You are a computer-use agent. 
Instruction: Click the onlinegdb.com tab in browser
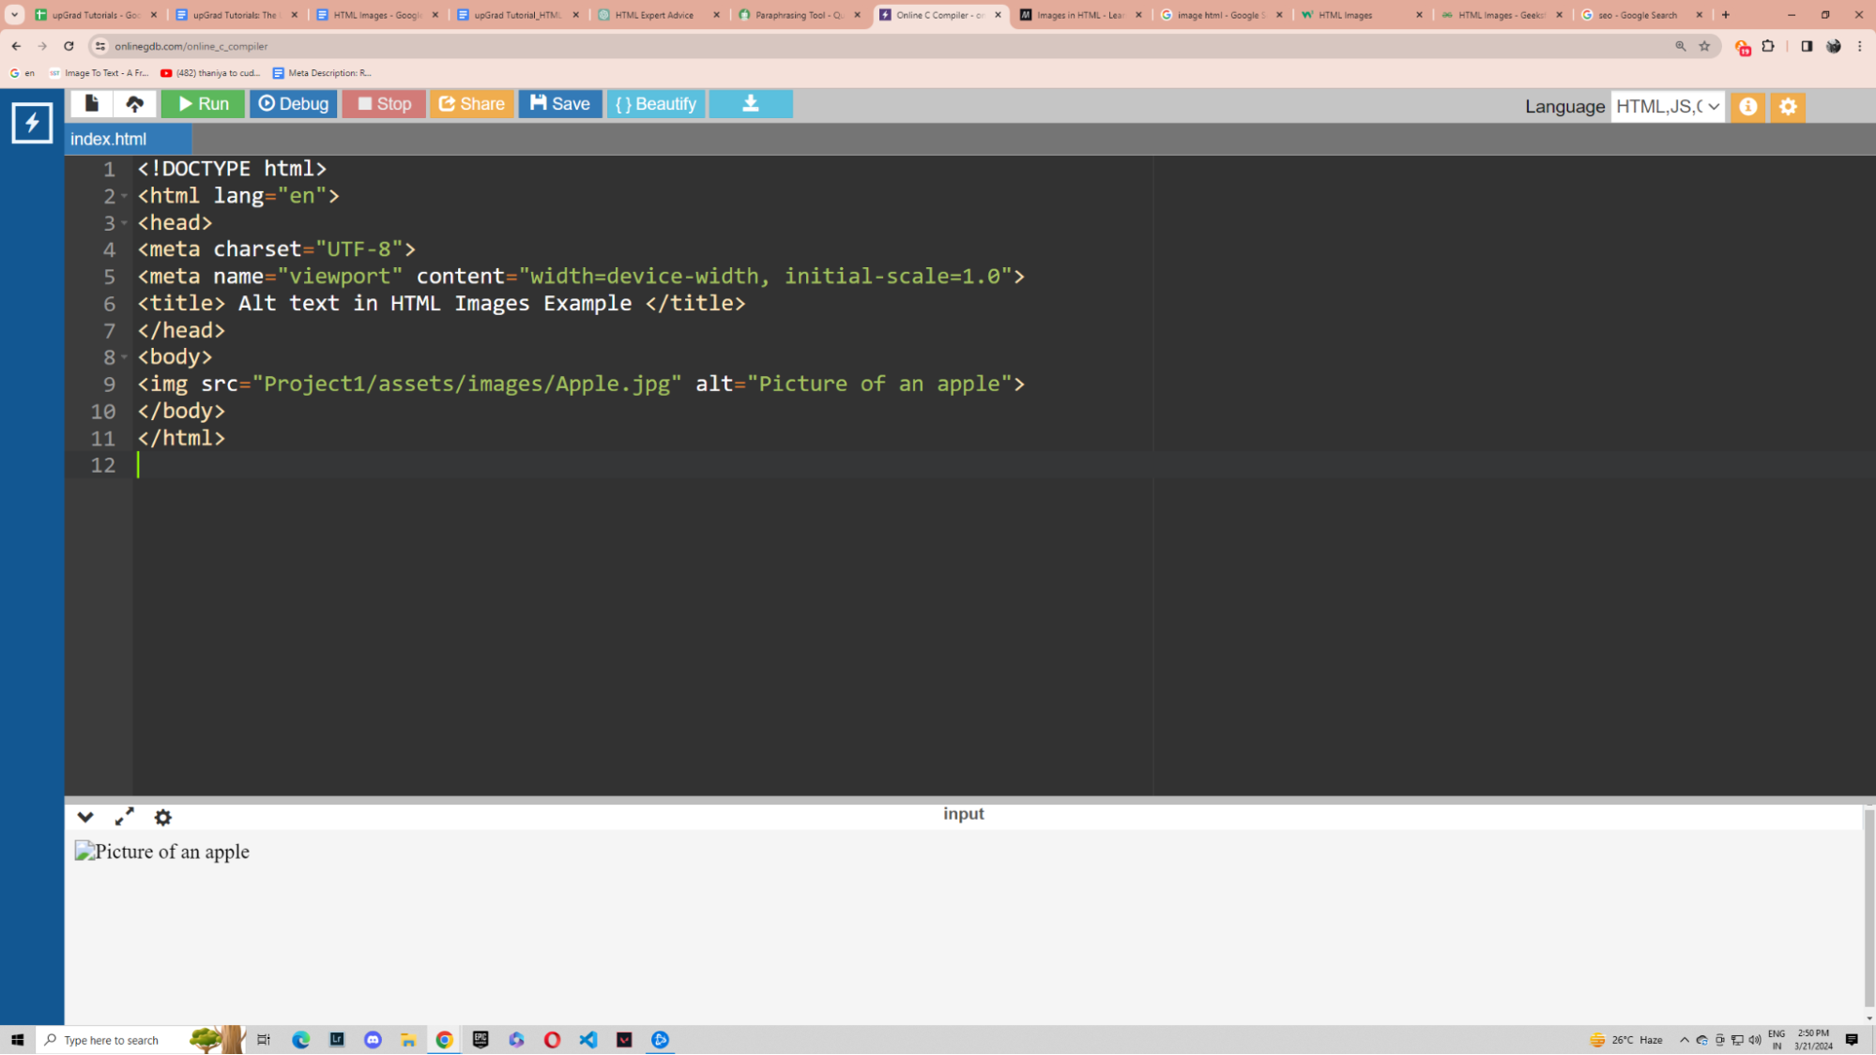coord(939,14)
